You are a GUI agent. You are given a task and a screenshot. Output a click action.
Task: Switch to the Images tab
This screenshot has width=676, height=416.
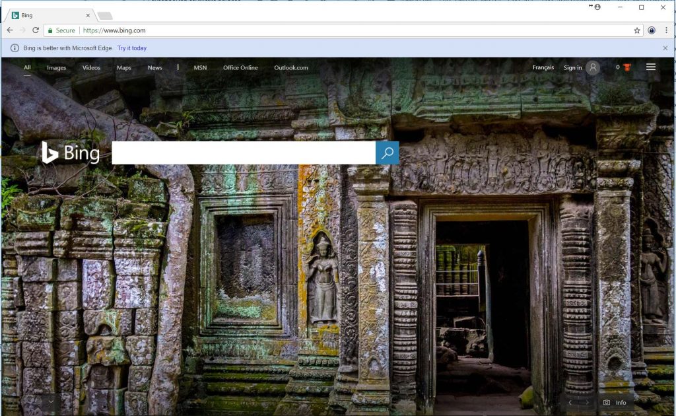point(56,67)
